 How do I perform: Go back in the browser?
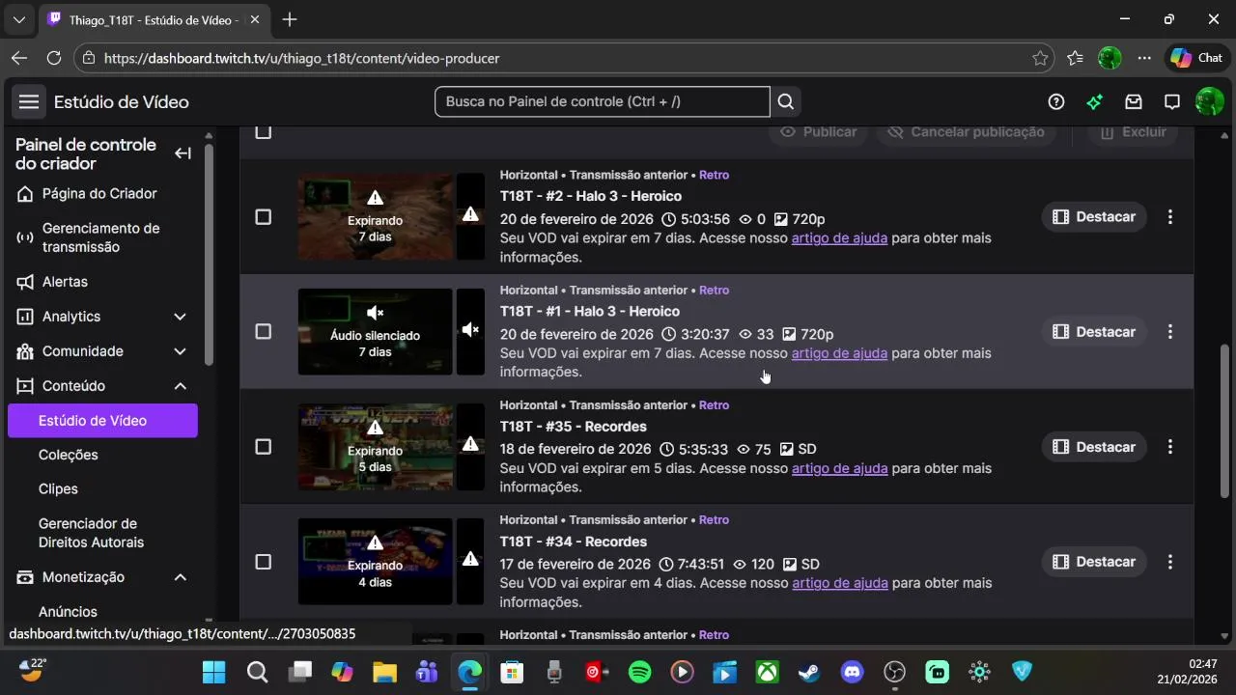[x=19, y=58]
